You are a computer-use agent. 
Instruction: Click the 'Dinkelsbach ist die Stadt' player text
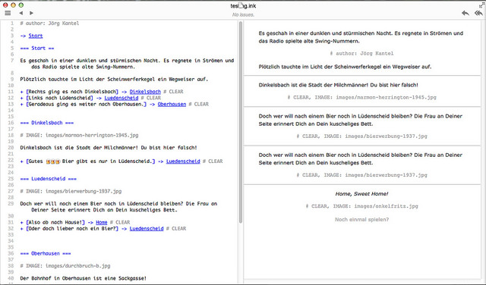pos(338,85)
